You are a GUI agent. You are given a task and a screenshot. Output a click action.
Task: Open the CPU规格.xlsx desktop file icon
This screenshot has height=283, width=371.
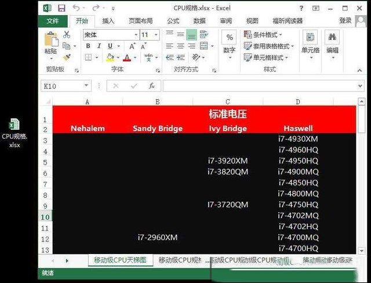tap(14, 133)
